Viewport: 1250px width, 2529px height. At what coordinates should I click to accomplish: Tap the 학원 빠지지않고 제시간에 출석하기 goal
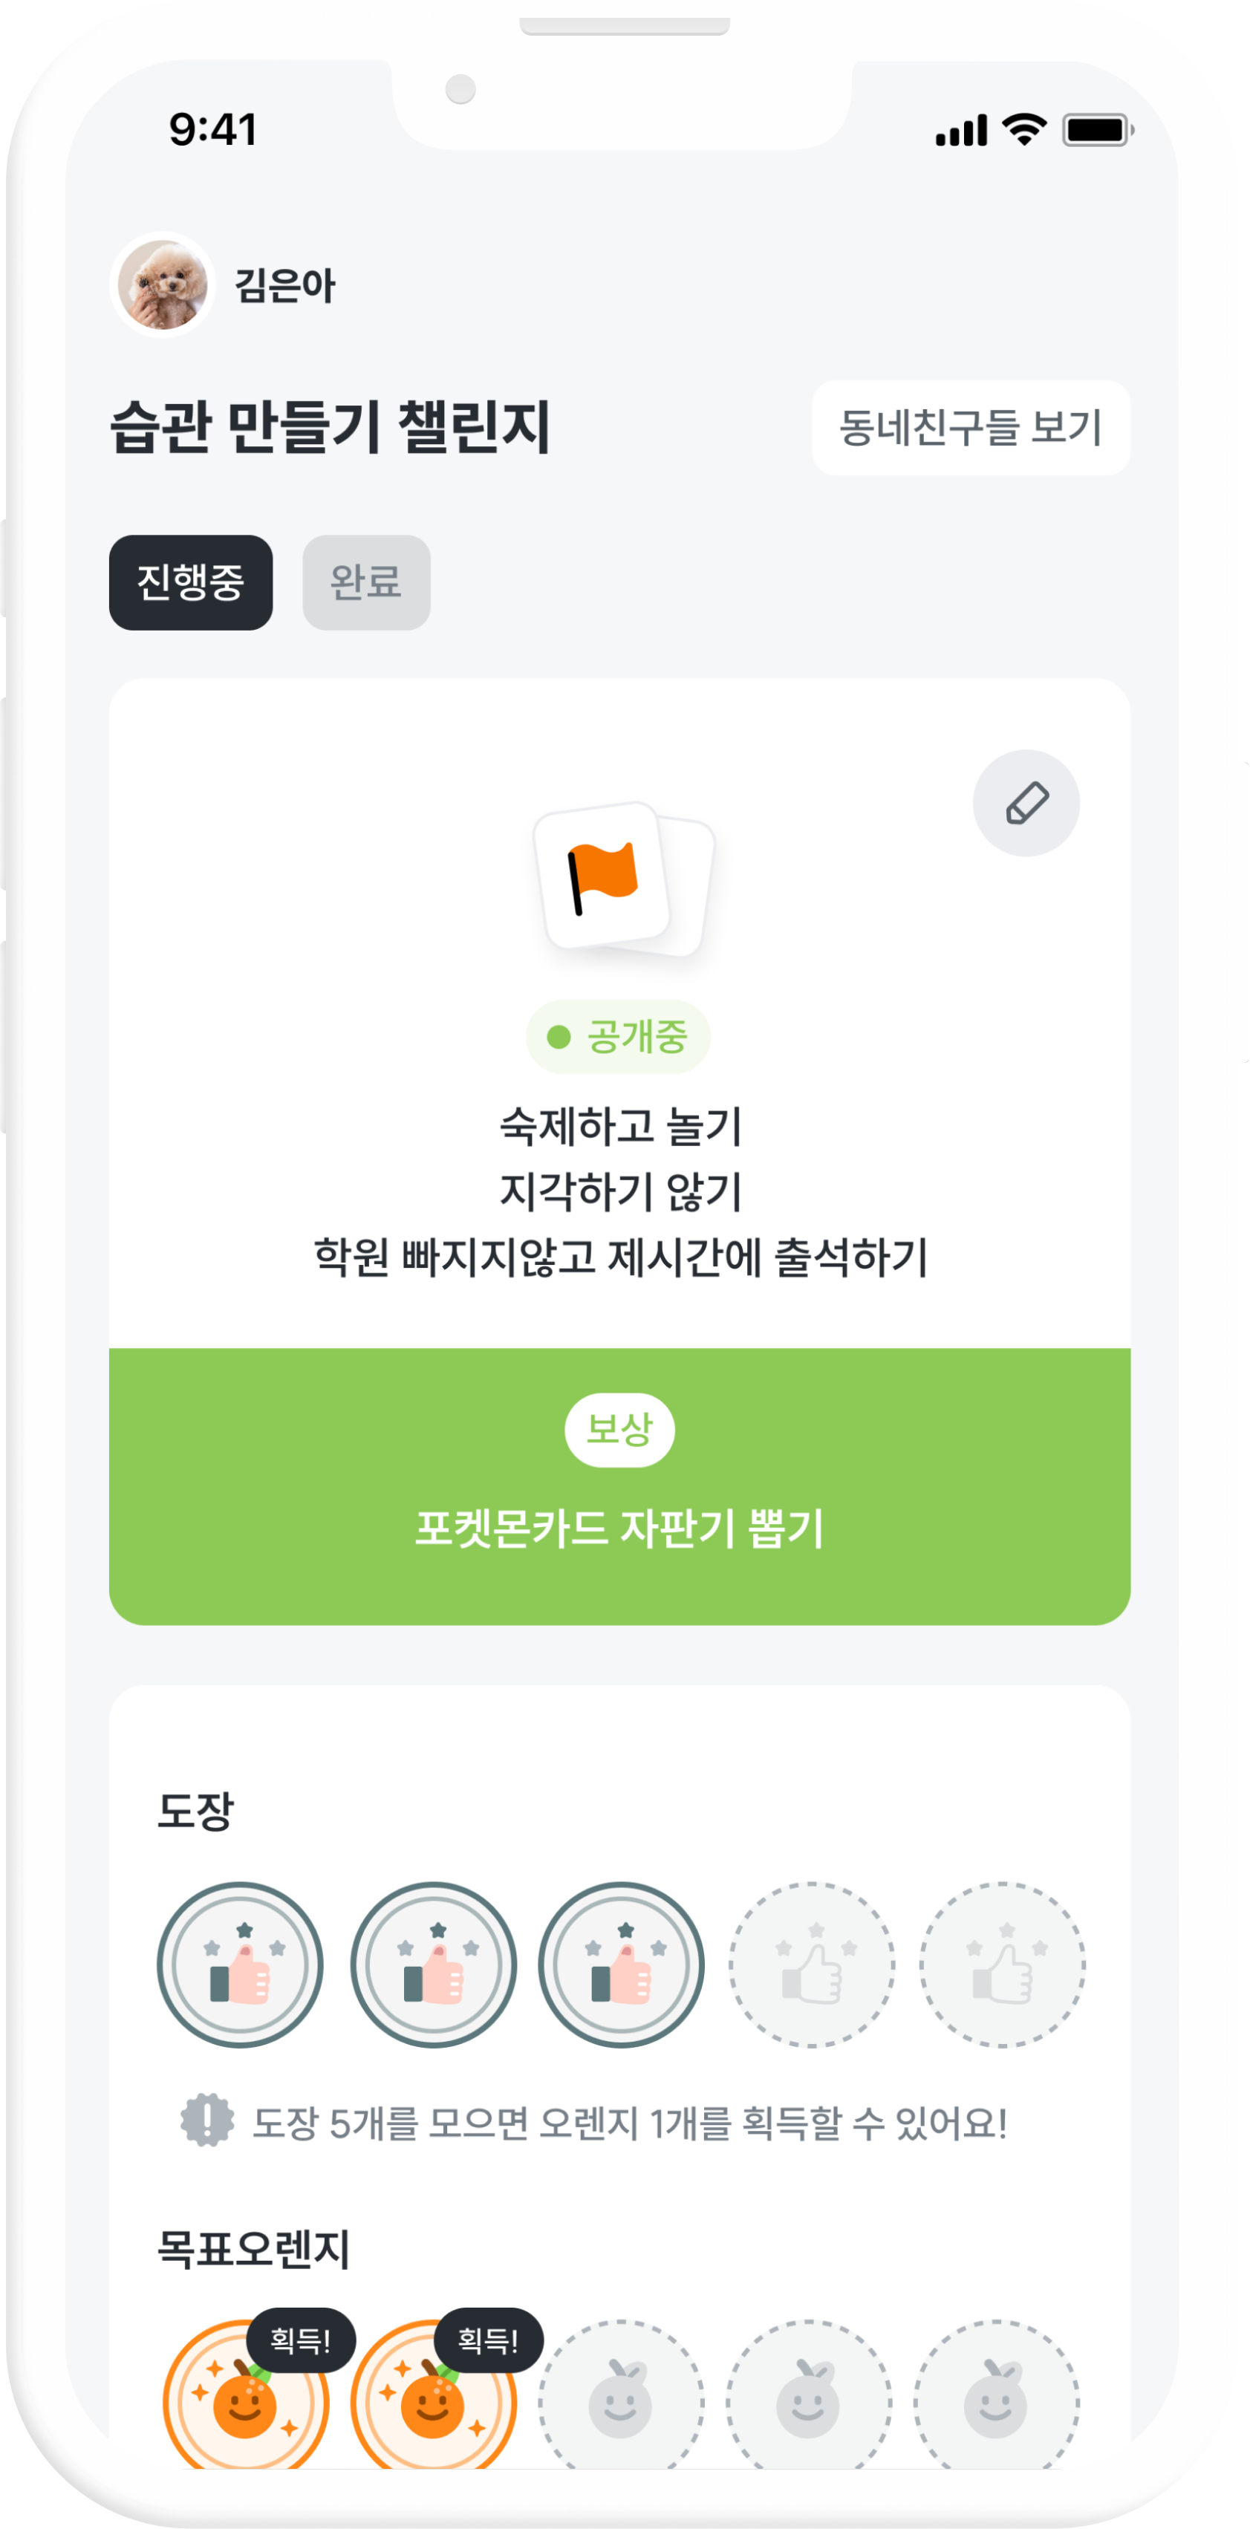pos(621,1257)
